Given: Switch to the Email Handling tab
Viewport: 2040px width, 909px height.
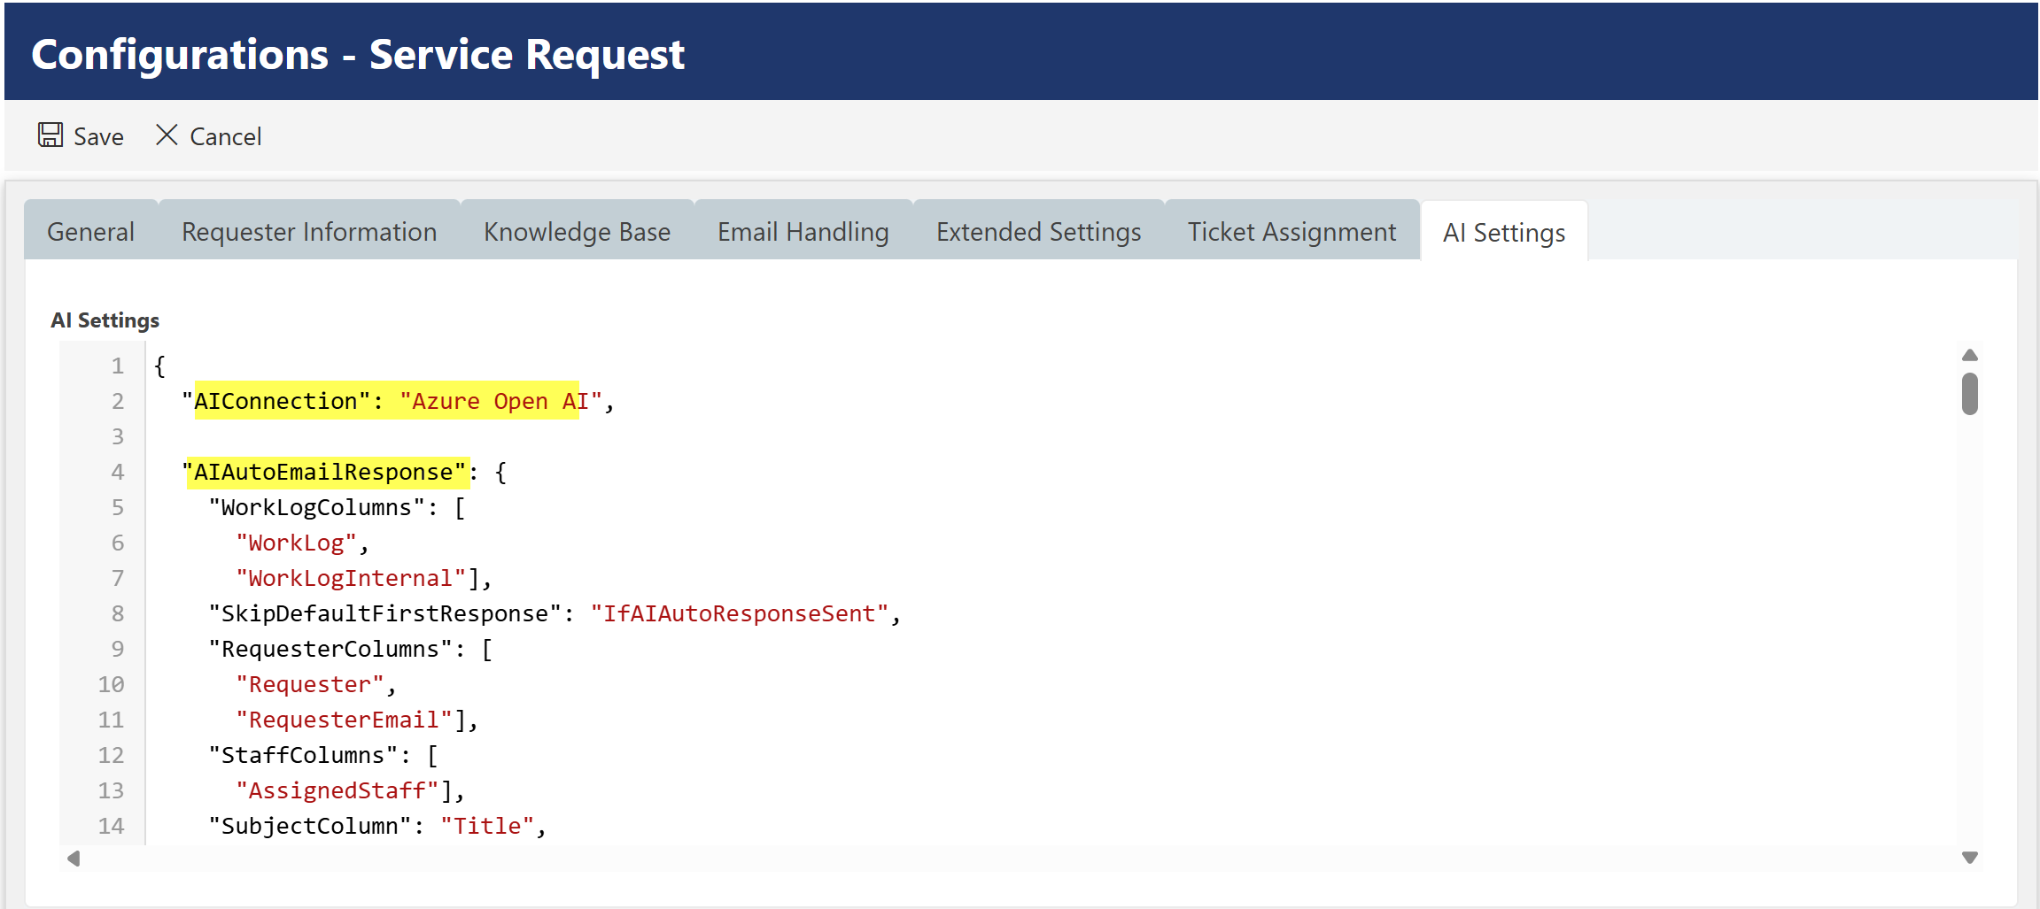Looking at the screenshot, I should click(803, 232).
